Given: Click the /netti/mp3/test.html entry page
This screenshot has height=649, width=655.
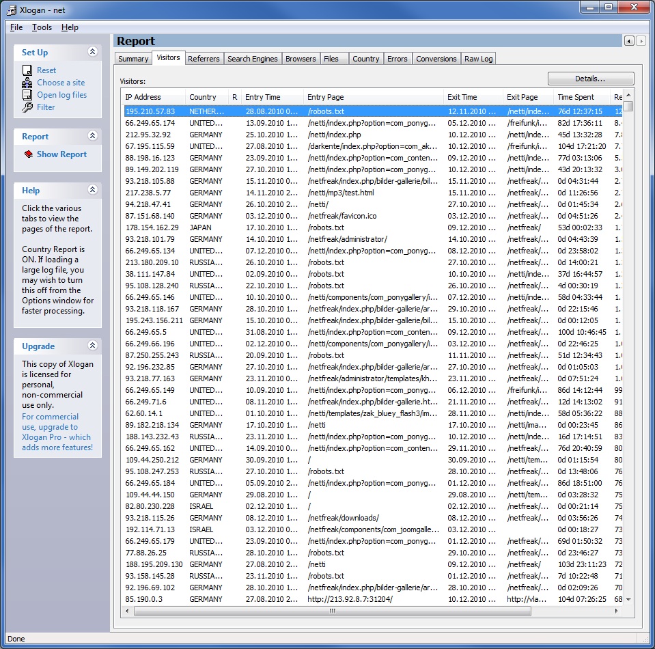Looking at the screenshot, I should click(341, 193).
